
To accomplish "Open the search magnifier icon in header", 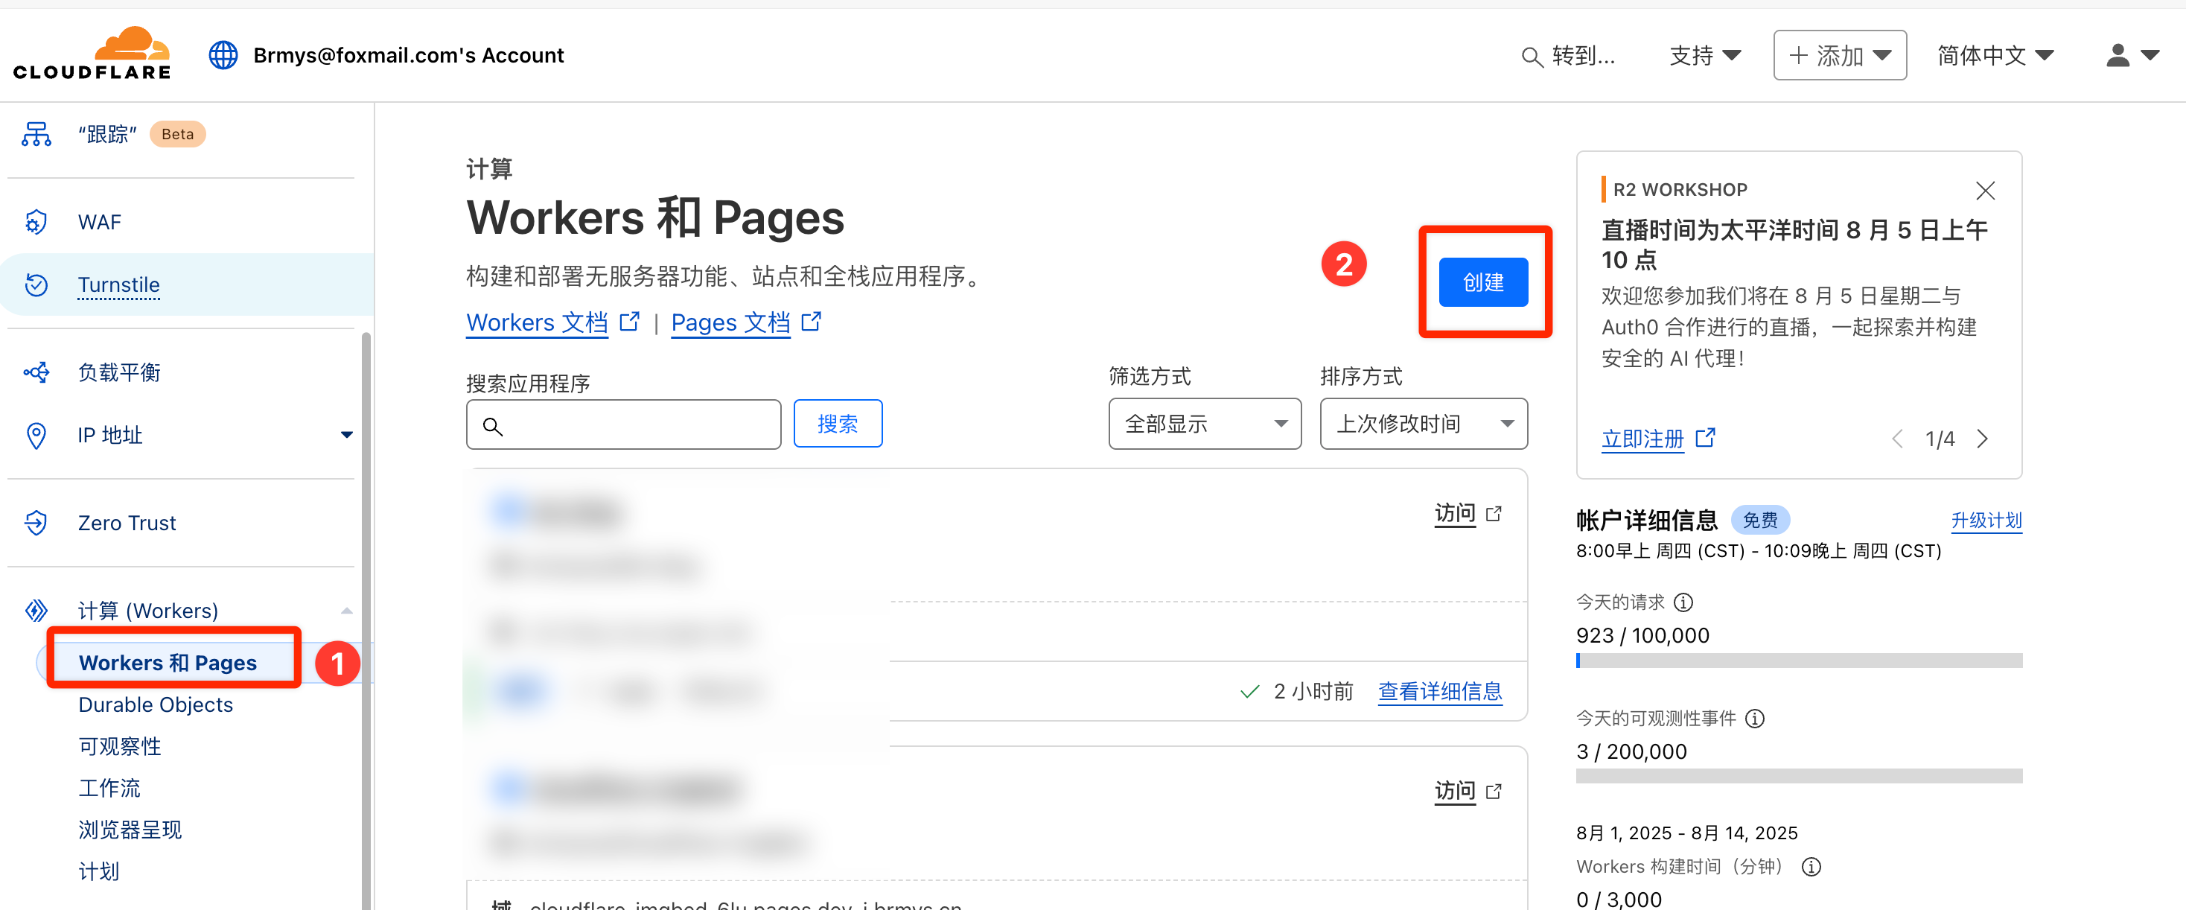I will tap(1532, 57).
